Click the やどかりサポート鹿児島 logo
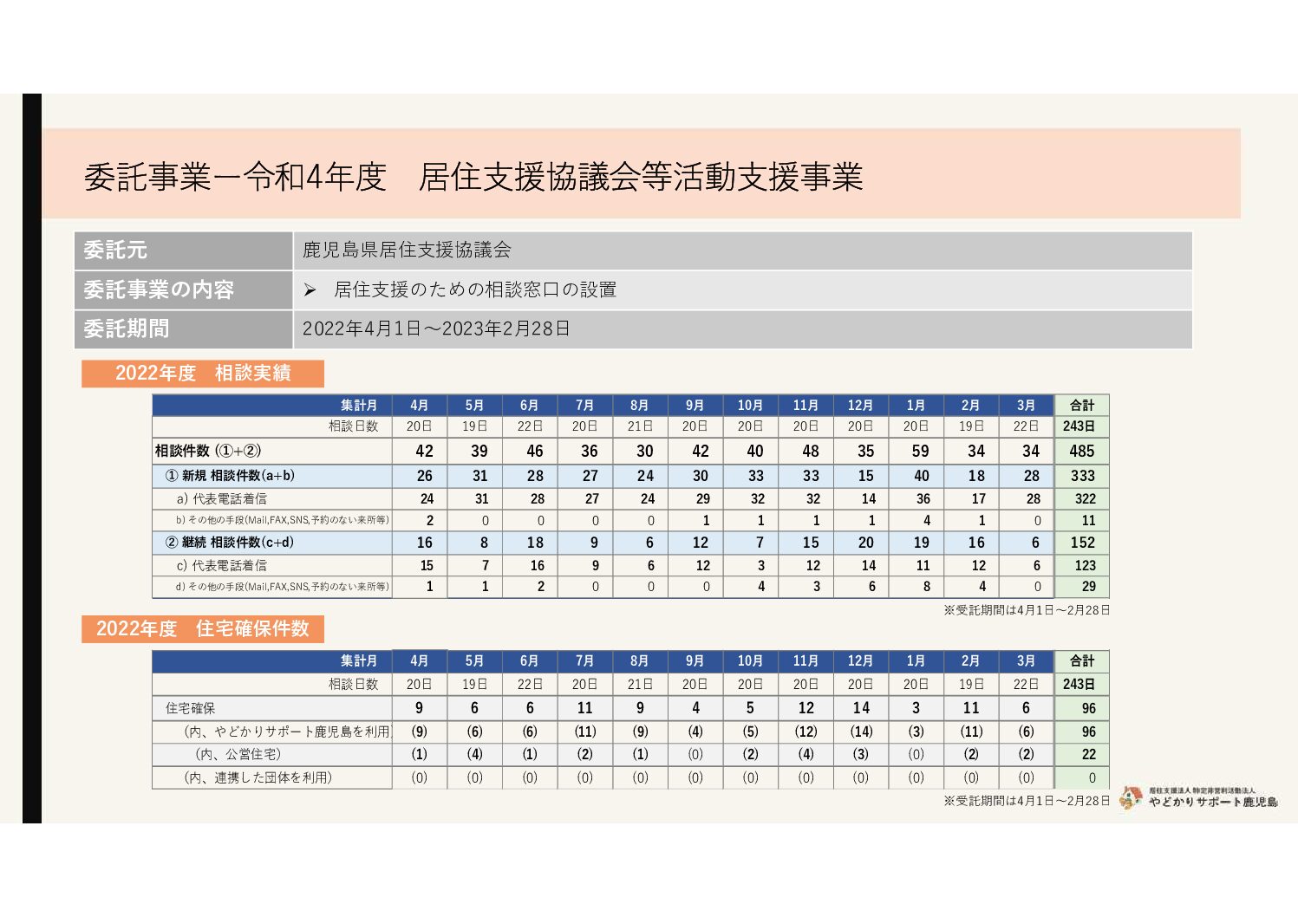This screenshot has height=917, width=1298. (1198, 798)
